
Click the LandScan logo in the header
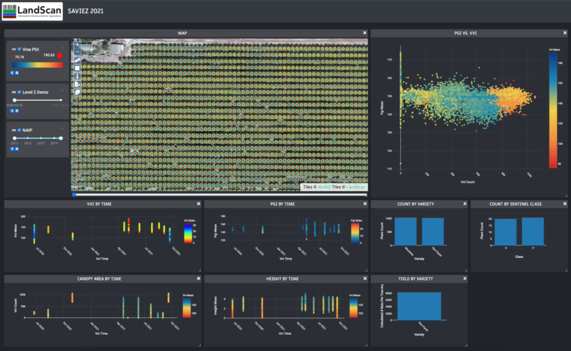[x=32, y=11]
